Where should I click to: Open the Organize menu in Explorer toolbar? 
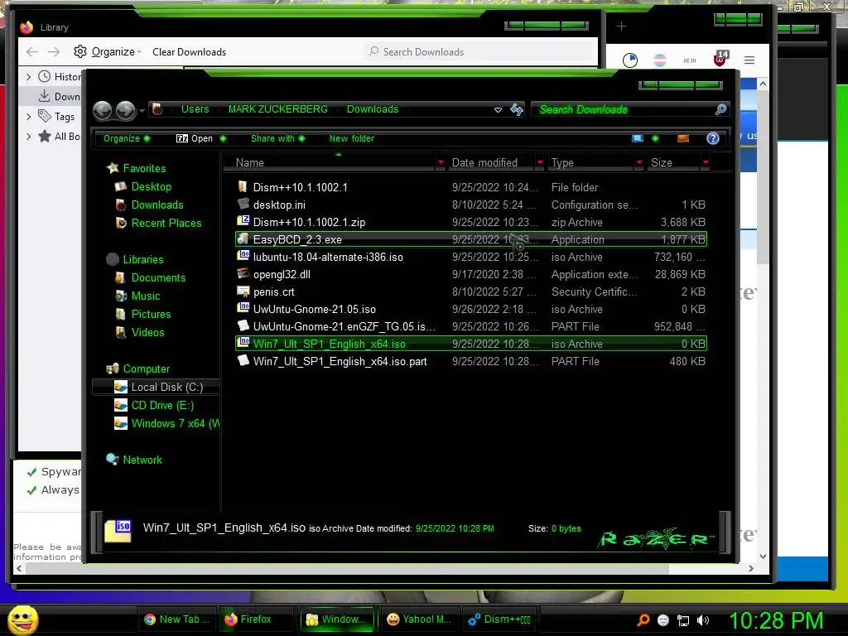tap(127, 138)
